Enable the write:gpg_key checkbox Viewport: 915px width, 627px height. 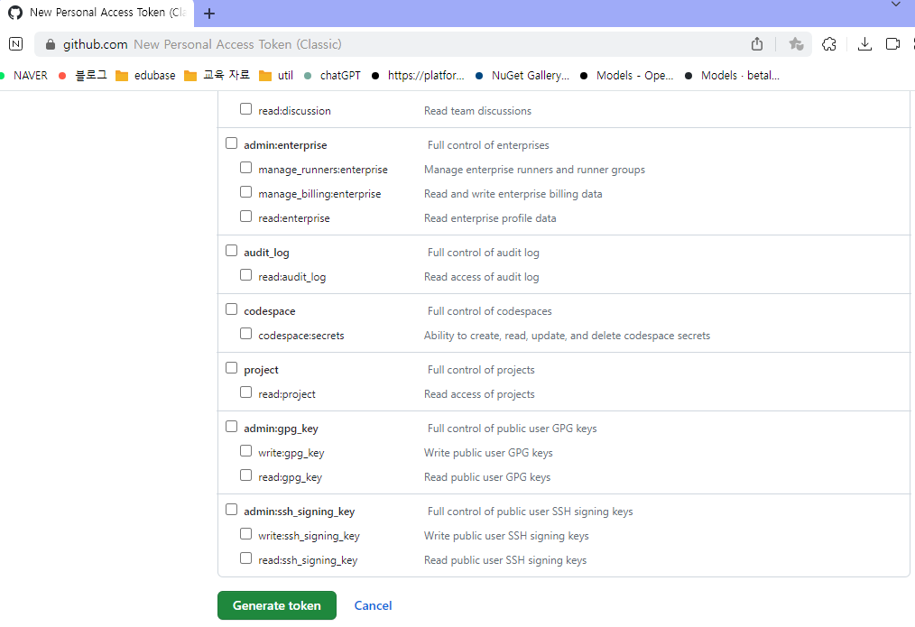coord(245,451)
